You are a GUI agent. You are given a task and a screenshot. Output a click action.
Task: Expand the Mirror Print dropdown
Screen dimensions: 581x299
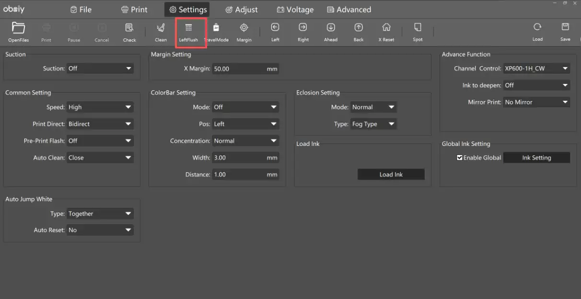537,102
